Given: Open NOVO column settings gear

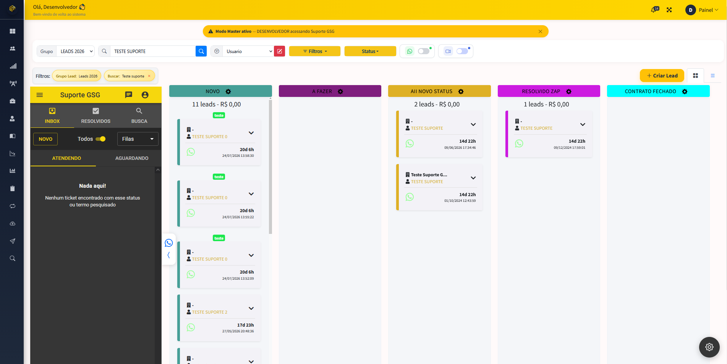Looking at the screenshot, I should coord(228,92).
